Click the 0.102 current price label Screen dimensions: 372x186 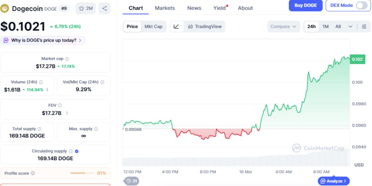coord(357,59)
